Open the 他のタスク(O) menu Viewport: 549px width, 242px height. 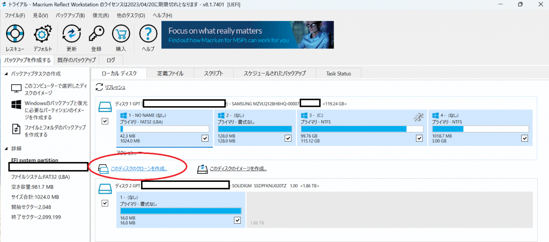point(131,16)
